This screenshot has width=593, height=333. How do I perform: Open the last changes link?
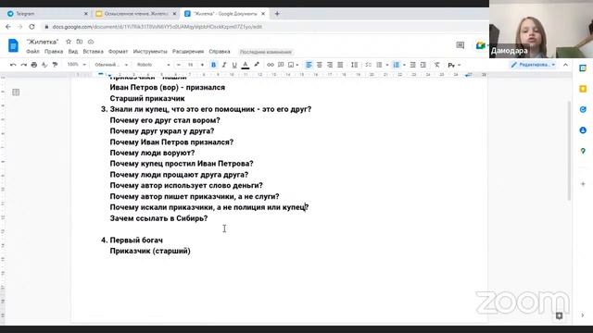[266, 52]
